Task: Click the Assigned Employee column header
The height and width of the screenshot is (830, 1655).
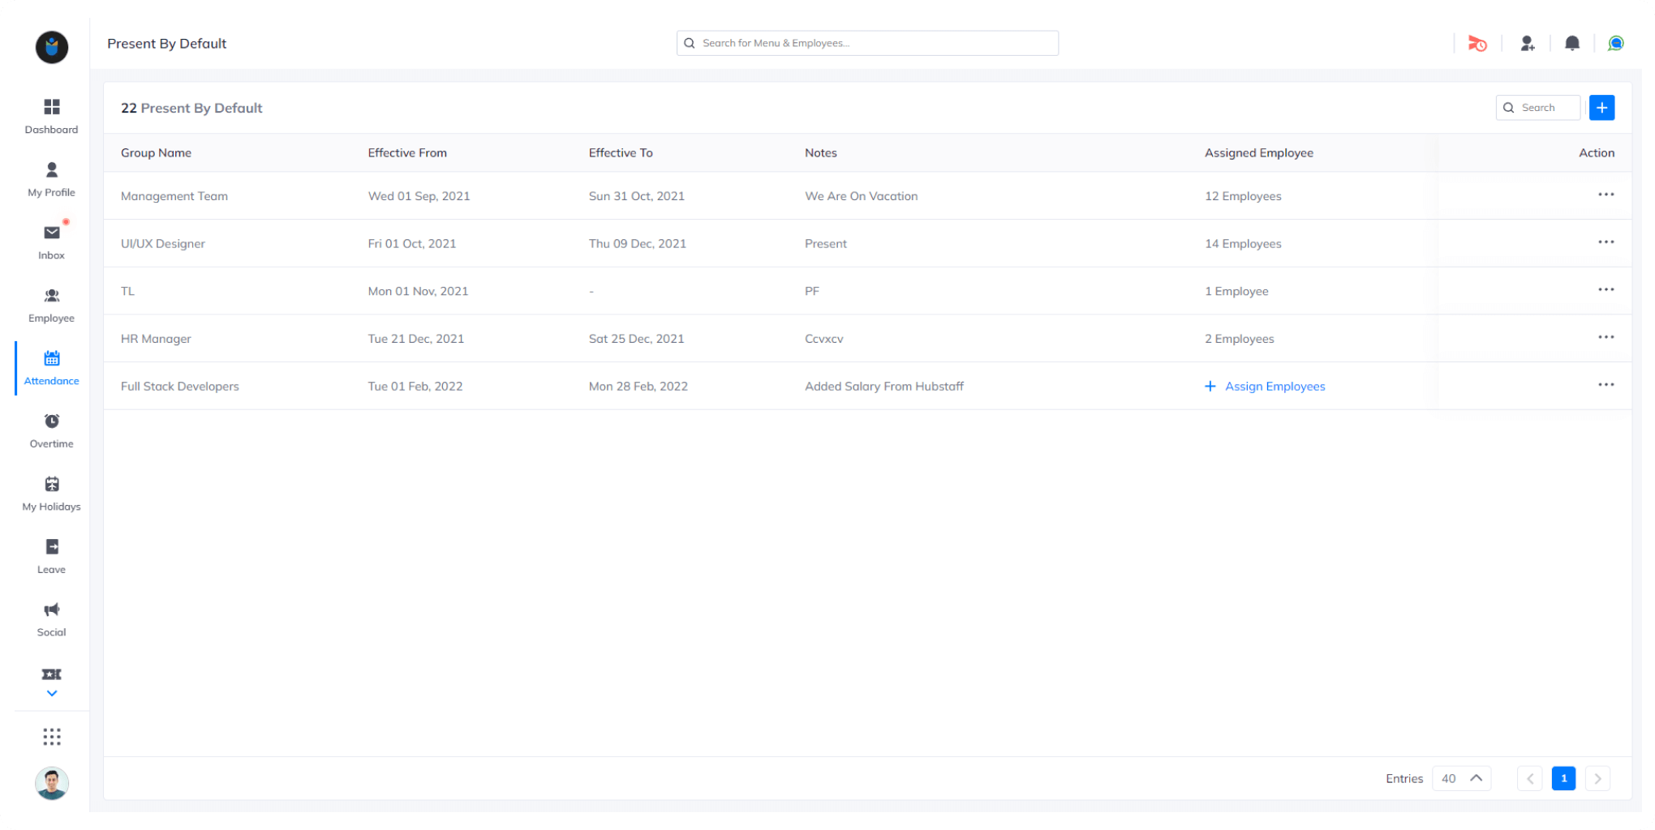Action: pyautogui.click(x=1258, y=153)
